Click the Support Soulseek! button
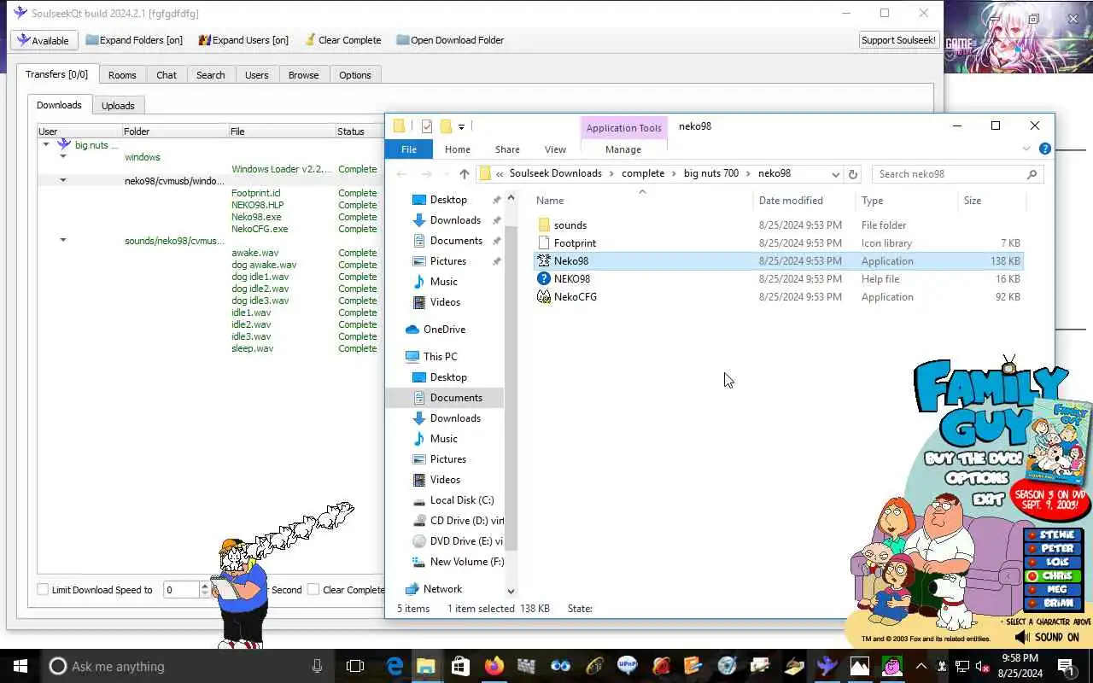 (x=898, y=40)
